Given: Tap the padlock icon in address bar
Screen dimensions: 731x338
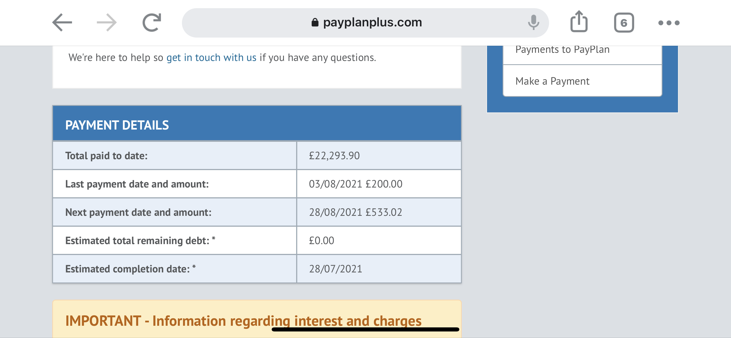Looking at the screenshot, I should pos(315,22).
